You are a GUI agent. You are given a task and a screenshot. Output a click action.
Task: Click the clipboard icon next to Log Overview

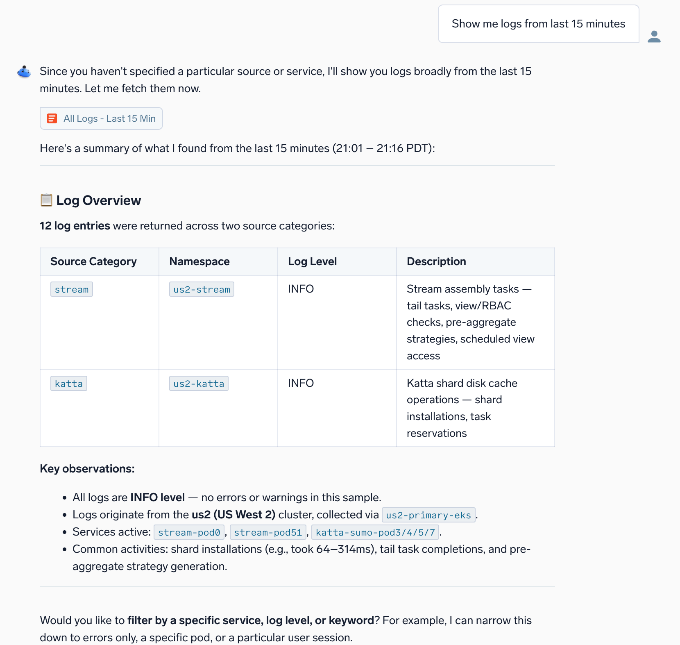pos(46,200)
